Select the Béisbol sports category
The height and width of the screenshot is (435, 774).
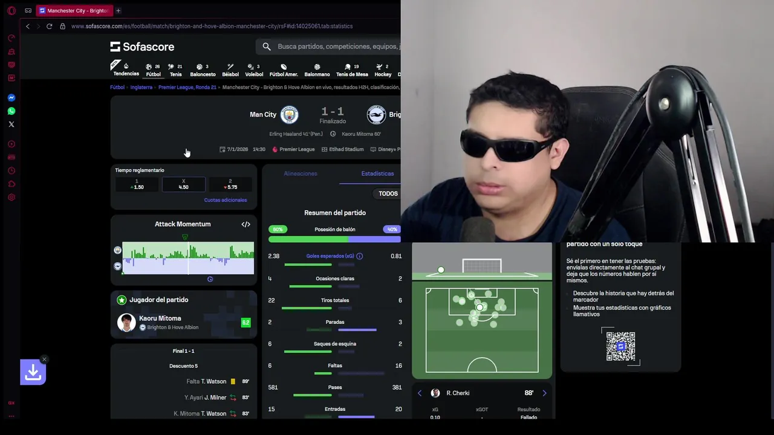230,70
